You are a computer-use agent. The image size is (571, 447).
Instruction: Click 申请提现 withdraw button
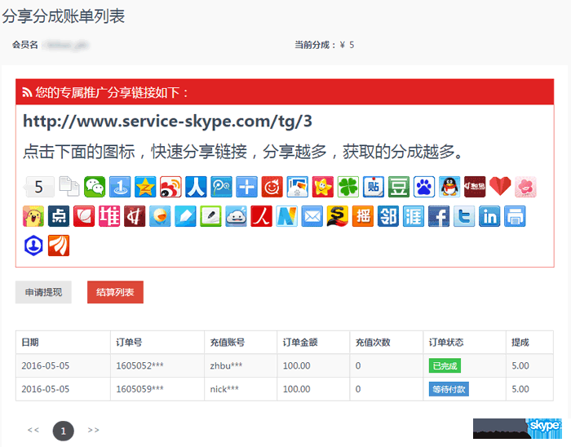pos(43,292)
